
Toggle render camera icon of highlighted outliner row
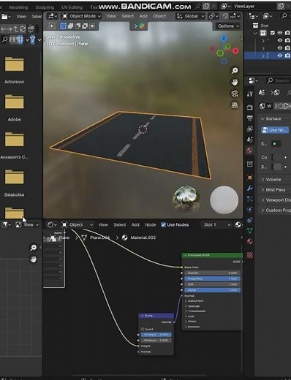(x=287, y=56)
